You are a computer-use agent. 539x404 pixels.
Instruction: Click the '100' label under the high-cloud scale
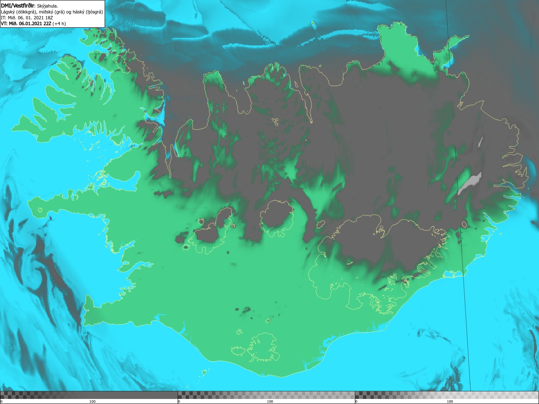(x=450, y=401)
